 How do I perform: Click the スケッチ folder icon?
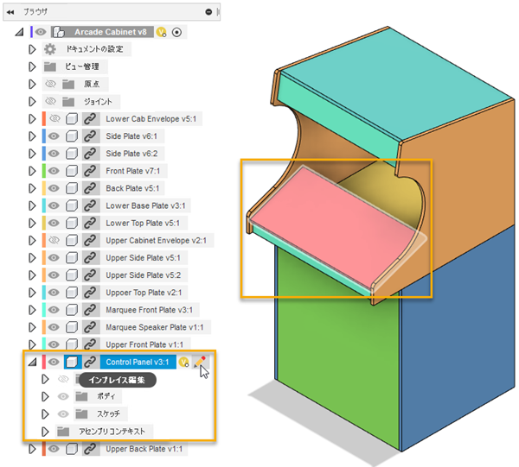(81, 413)
